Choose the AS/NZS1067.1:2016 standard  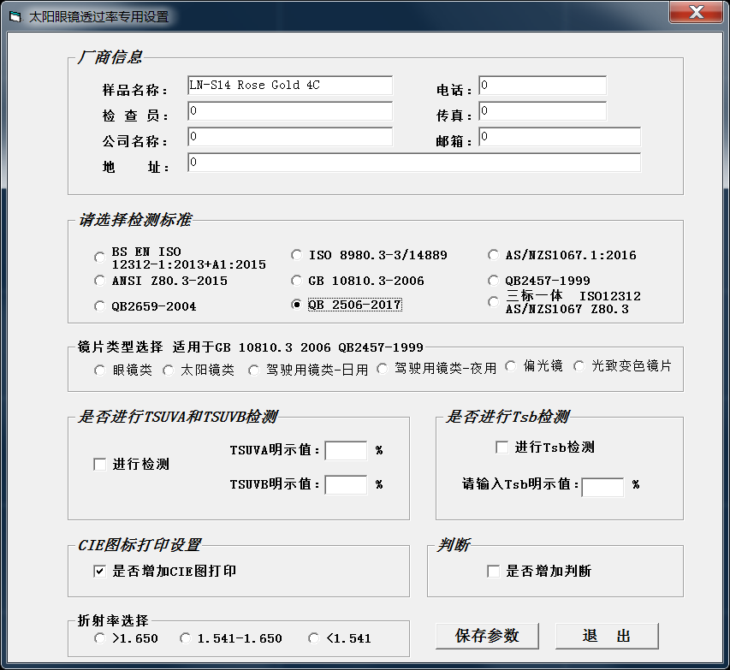point(494,254)
